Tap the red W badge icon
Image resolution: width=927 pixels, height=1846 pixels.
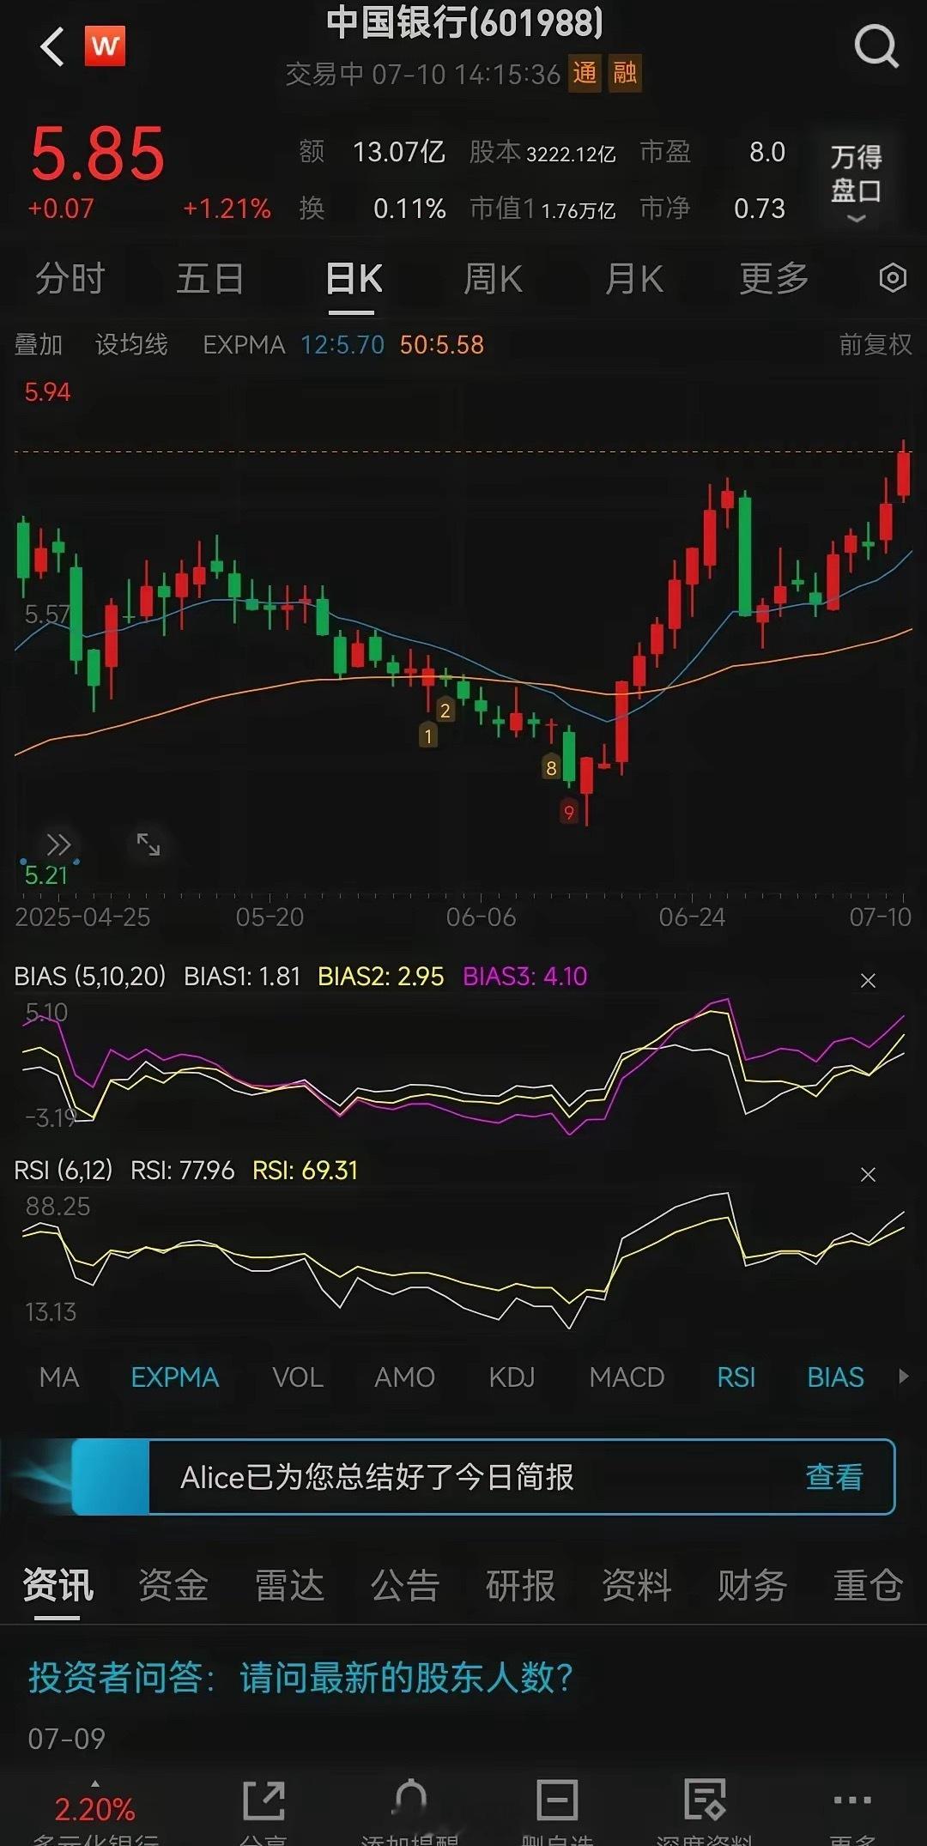pyautogui.click(x=105, y=45)
